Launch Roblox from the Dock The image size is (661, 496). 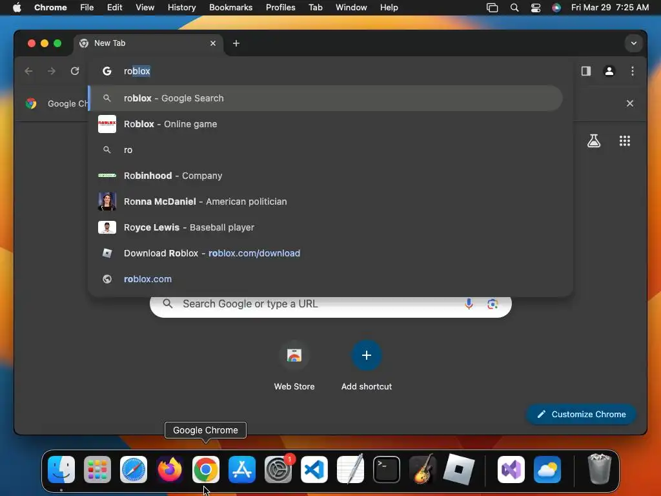point(459,470)
